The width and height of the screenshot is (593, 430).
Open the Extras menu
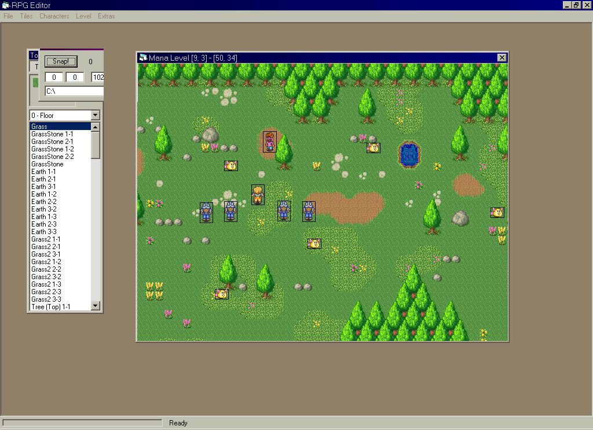click(x=106, y=16)
